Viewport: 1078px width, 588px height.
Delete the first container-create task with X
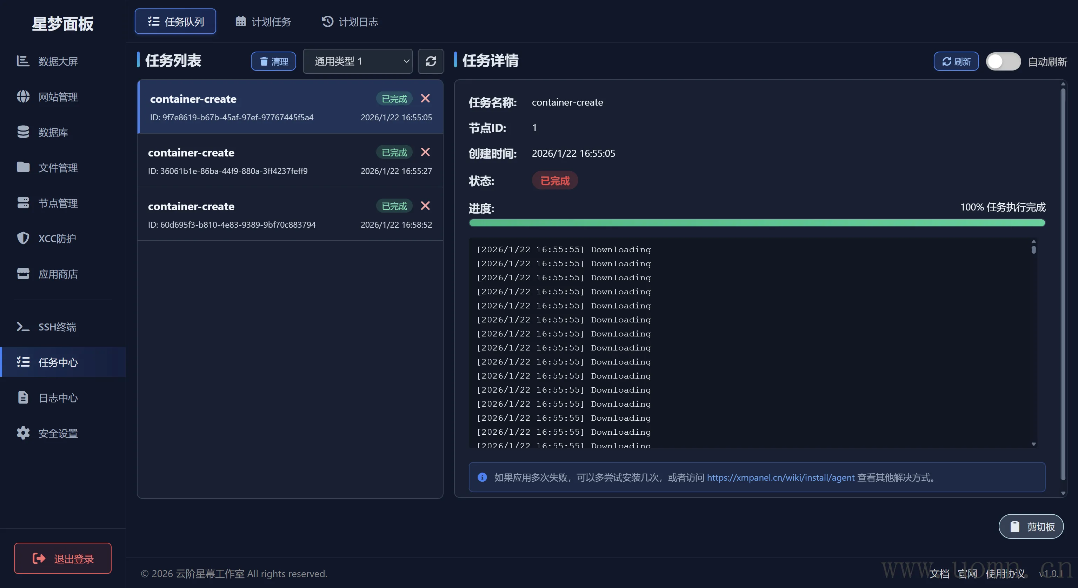point(425,98)
